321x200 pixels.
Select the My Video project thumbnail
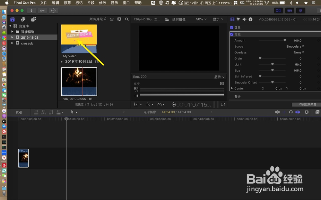[79, 39]
